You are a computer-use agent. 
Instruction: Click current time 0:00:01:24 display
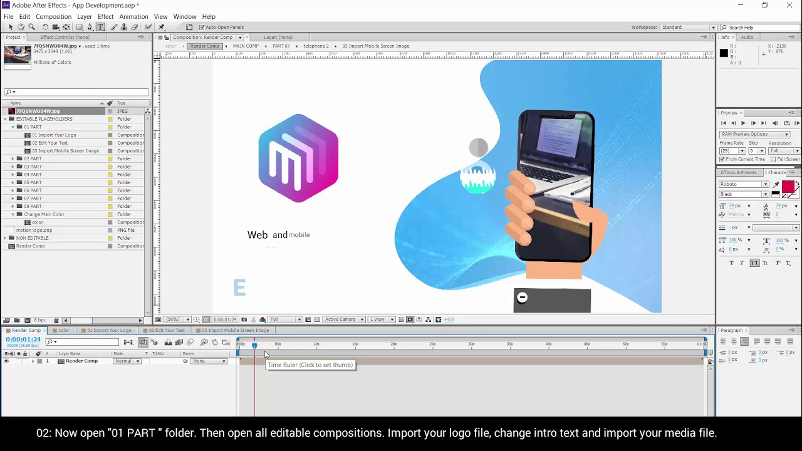click(x=23, y=340)
